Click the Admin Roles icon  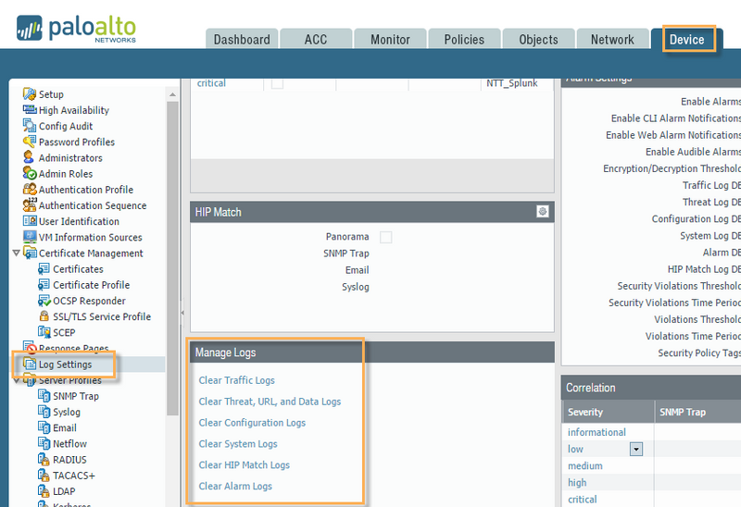point(30,174)
